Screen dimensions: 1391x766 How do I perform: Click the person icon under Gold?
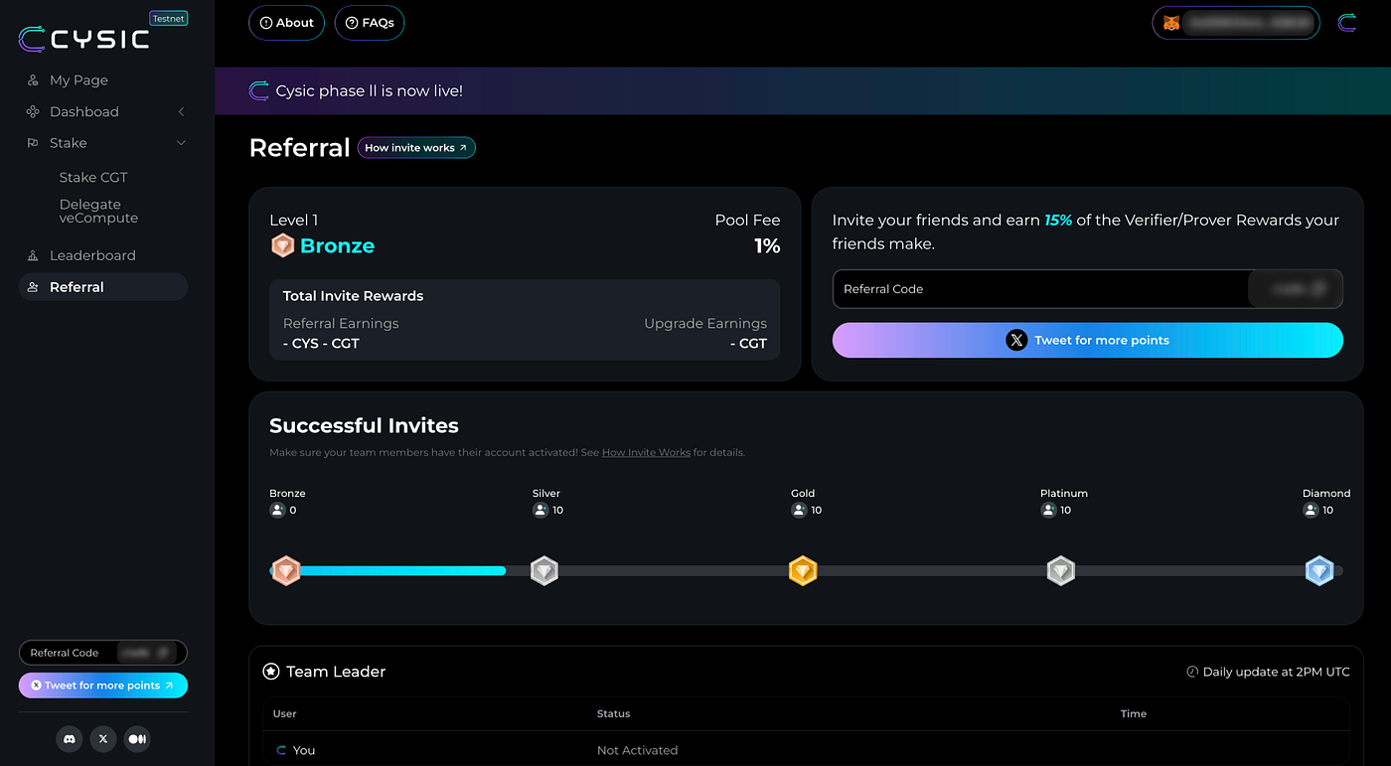799,510
